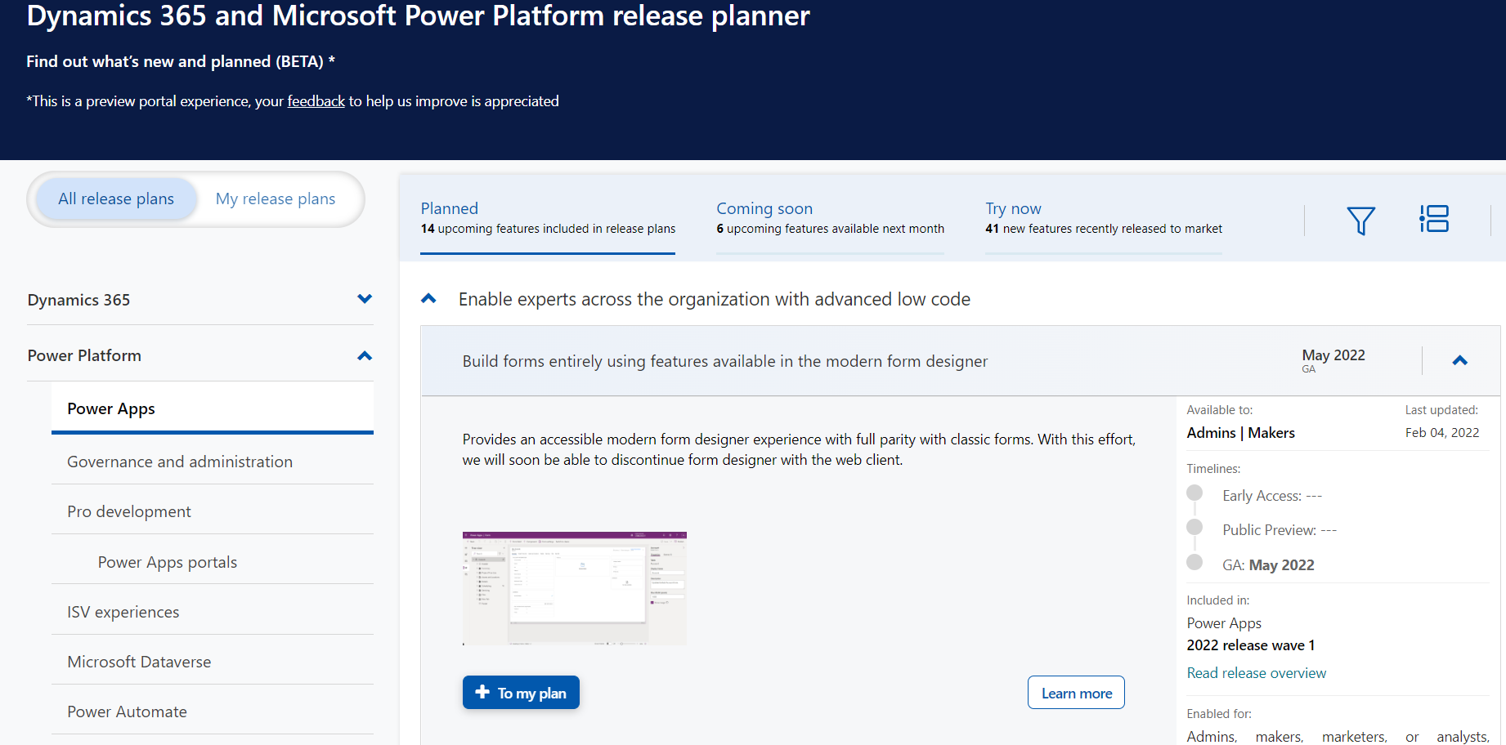Select All release plans toggle
Image resolution: width=1506 pixels, height=745 pixels.
click(x=116, y=199)
